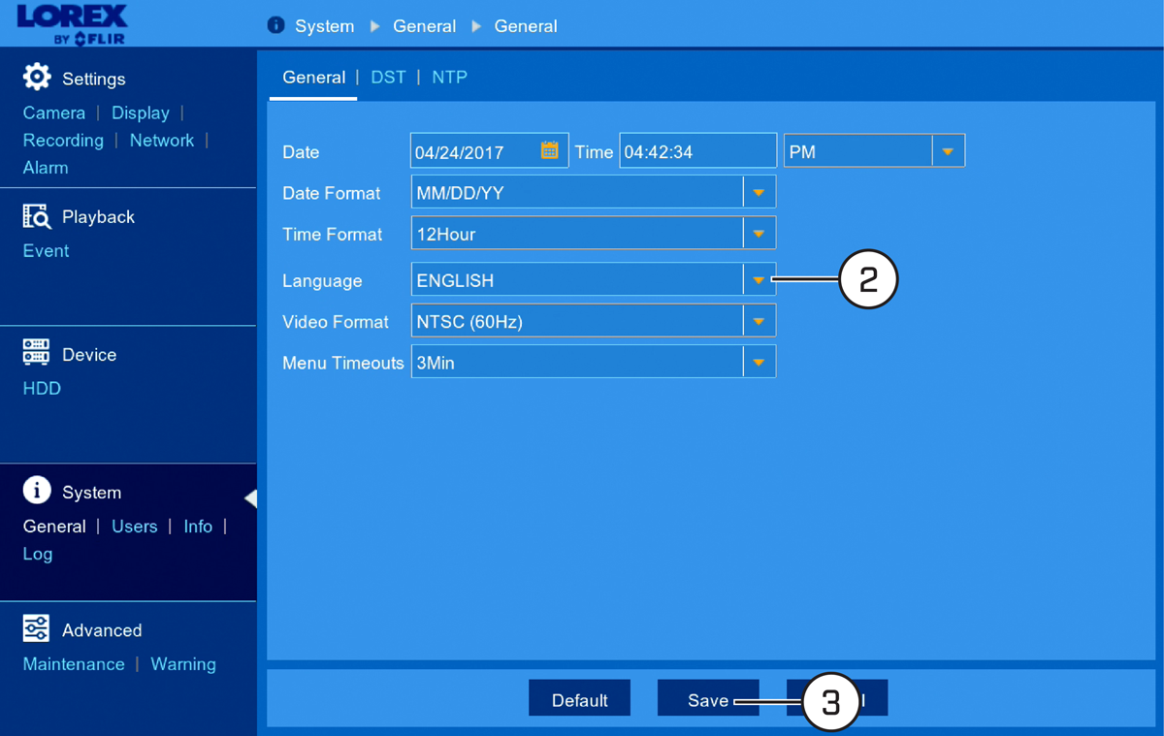
Task: Click the info icon in breadcrumb bar
Action: [275, 25]
